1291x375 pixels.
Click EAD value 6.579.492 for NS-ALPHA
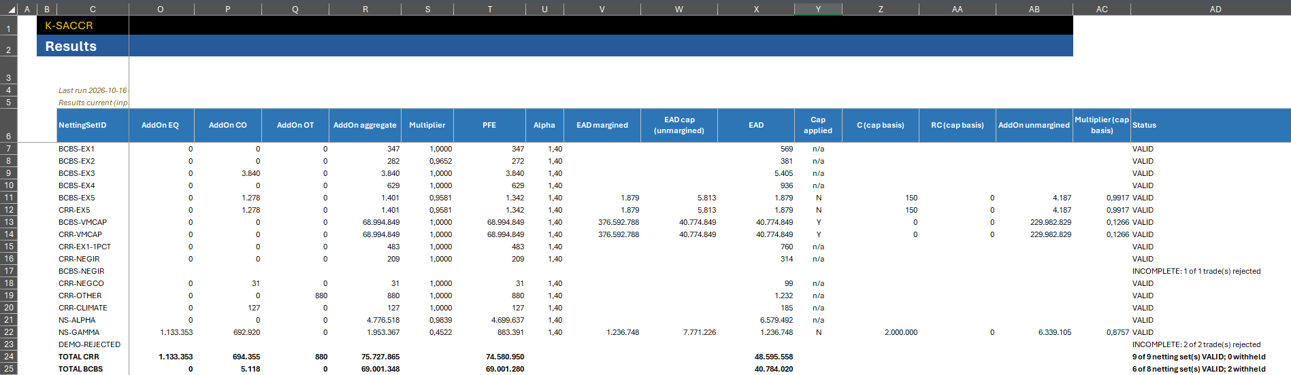[756, 320]
